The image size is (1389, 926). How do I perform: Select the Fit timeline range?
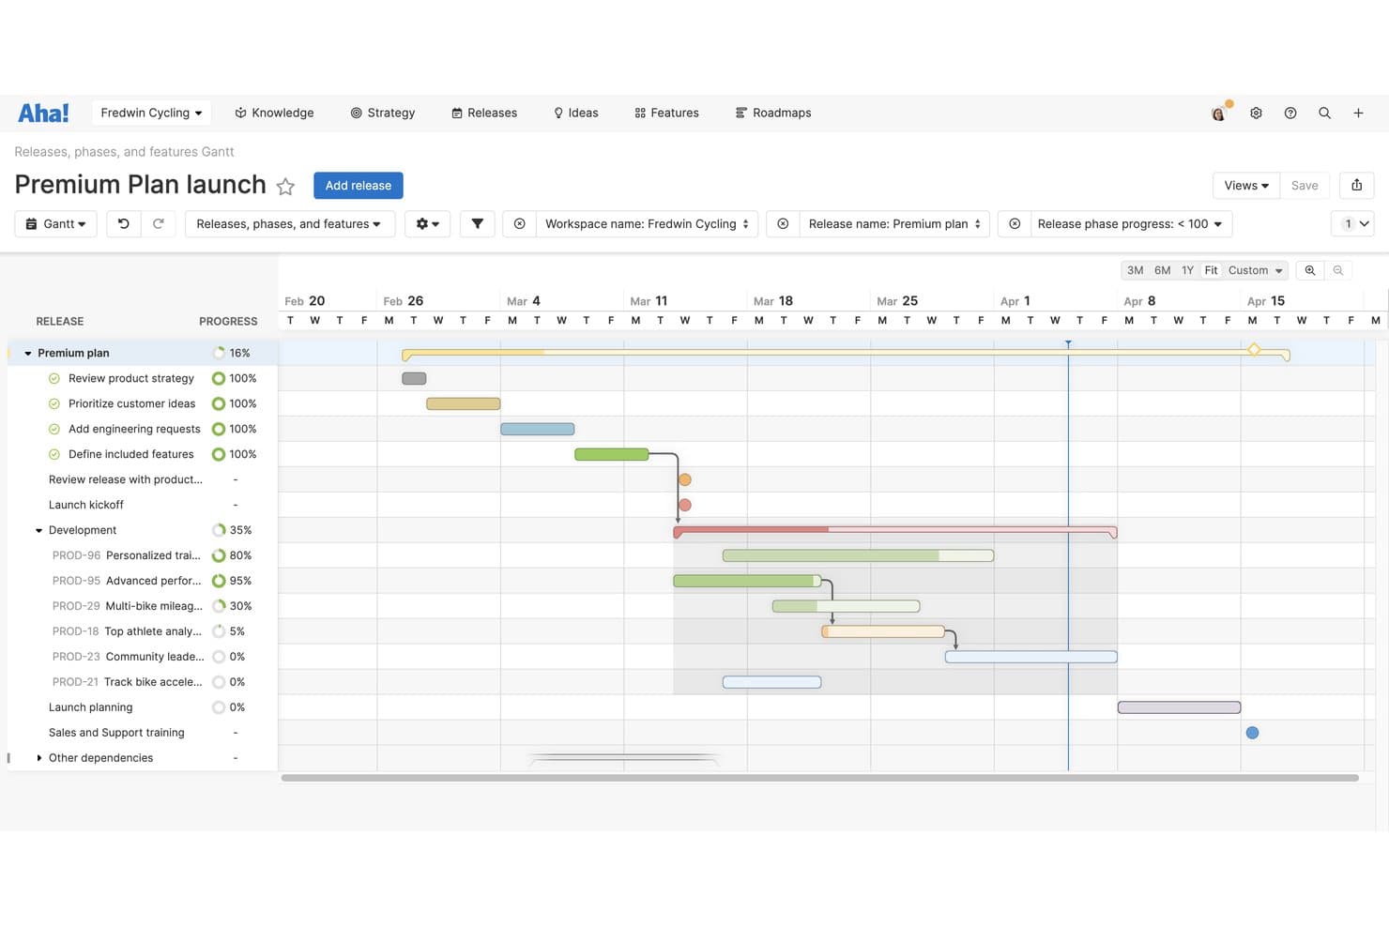click(x=1211, y=270)
